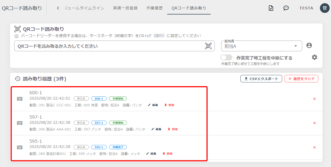Viewport: 331px width, 167px height.
Task: Click text 製造: 391 製品C CCC-001
Action: click(x=50, y=105)
